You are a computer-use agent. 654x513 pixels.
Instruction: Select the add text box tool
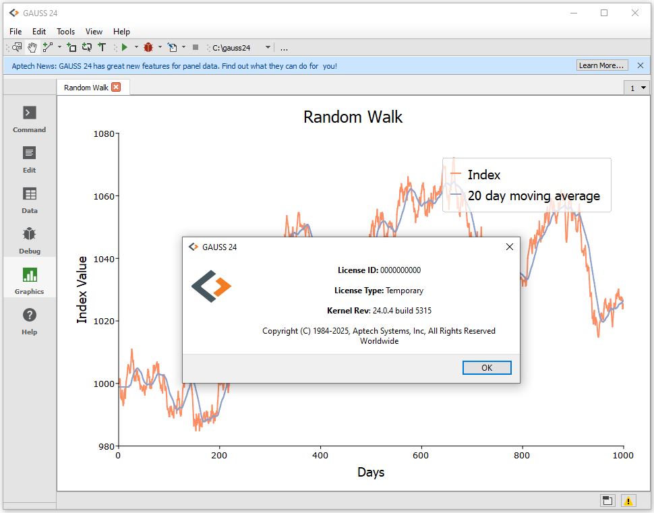point(102,47)
